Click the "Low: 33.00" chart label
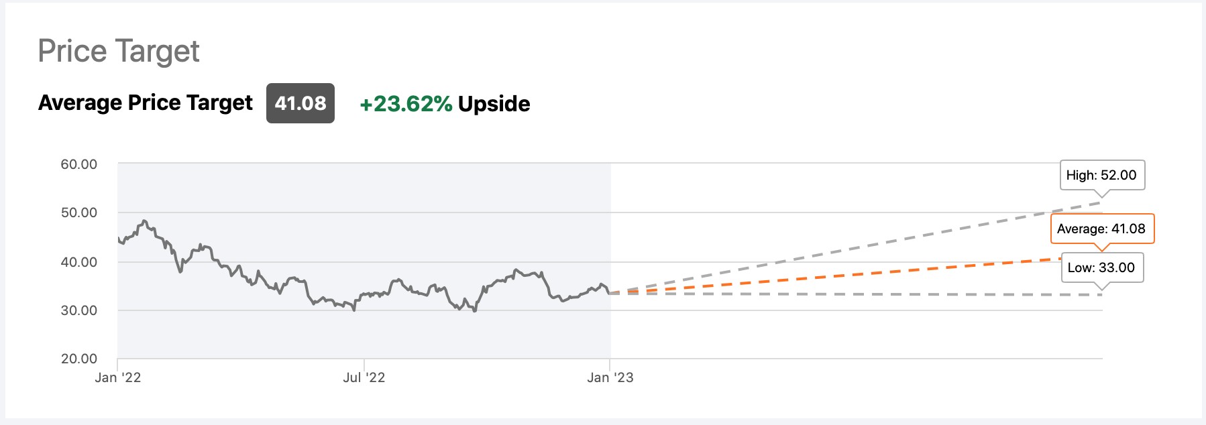The image size is (1206, 425). (1101, 267)
